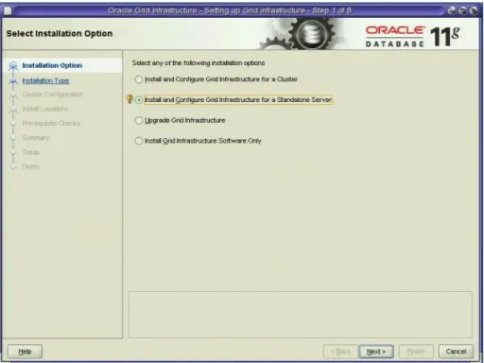Click 'Select any of the following installation options' text
The image size is (484, 363).
[199, 63]
